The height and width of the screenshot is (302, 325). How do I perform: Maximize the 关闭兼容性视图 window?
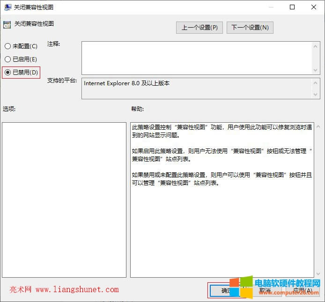pyautogui.click(x=292, y=7)
